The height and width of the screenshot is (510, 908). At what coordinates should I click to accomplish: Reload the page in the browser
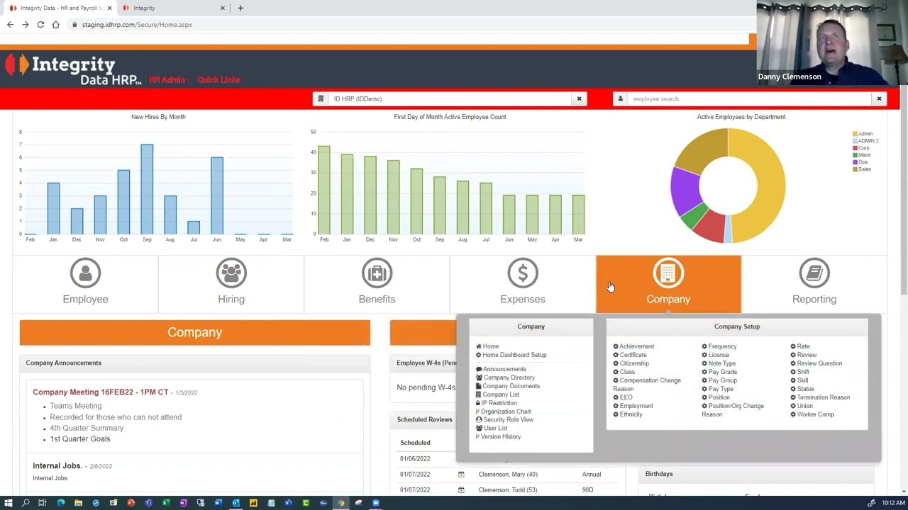tap(40, 25)
